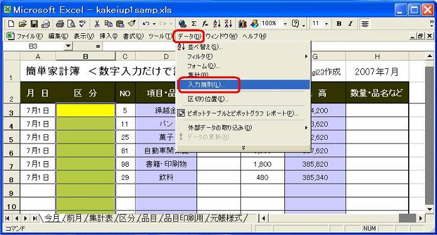437x235 pixels.
Task: Switch to the 集計表 sheet tab
Action: point(101,218)
